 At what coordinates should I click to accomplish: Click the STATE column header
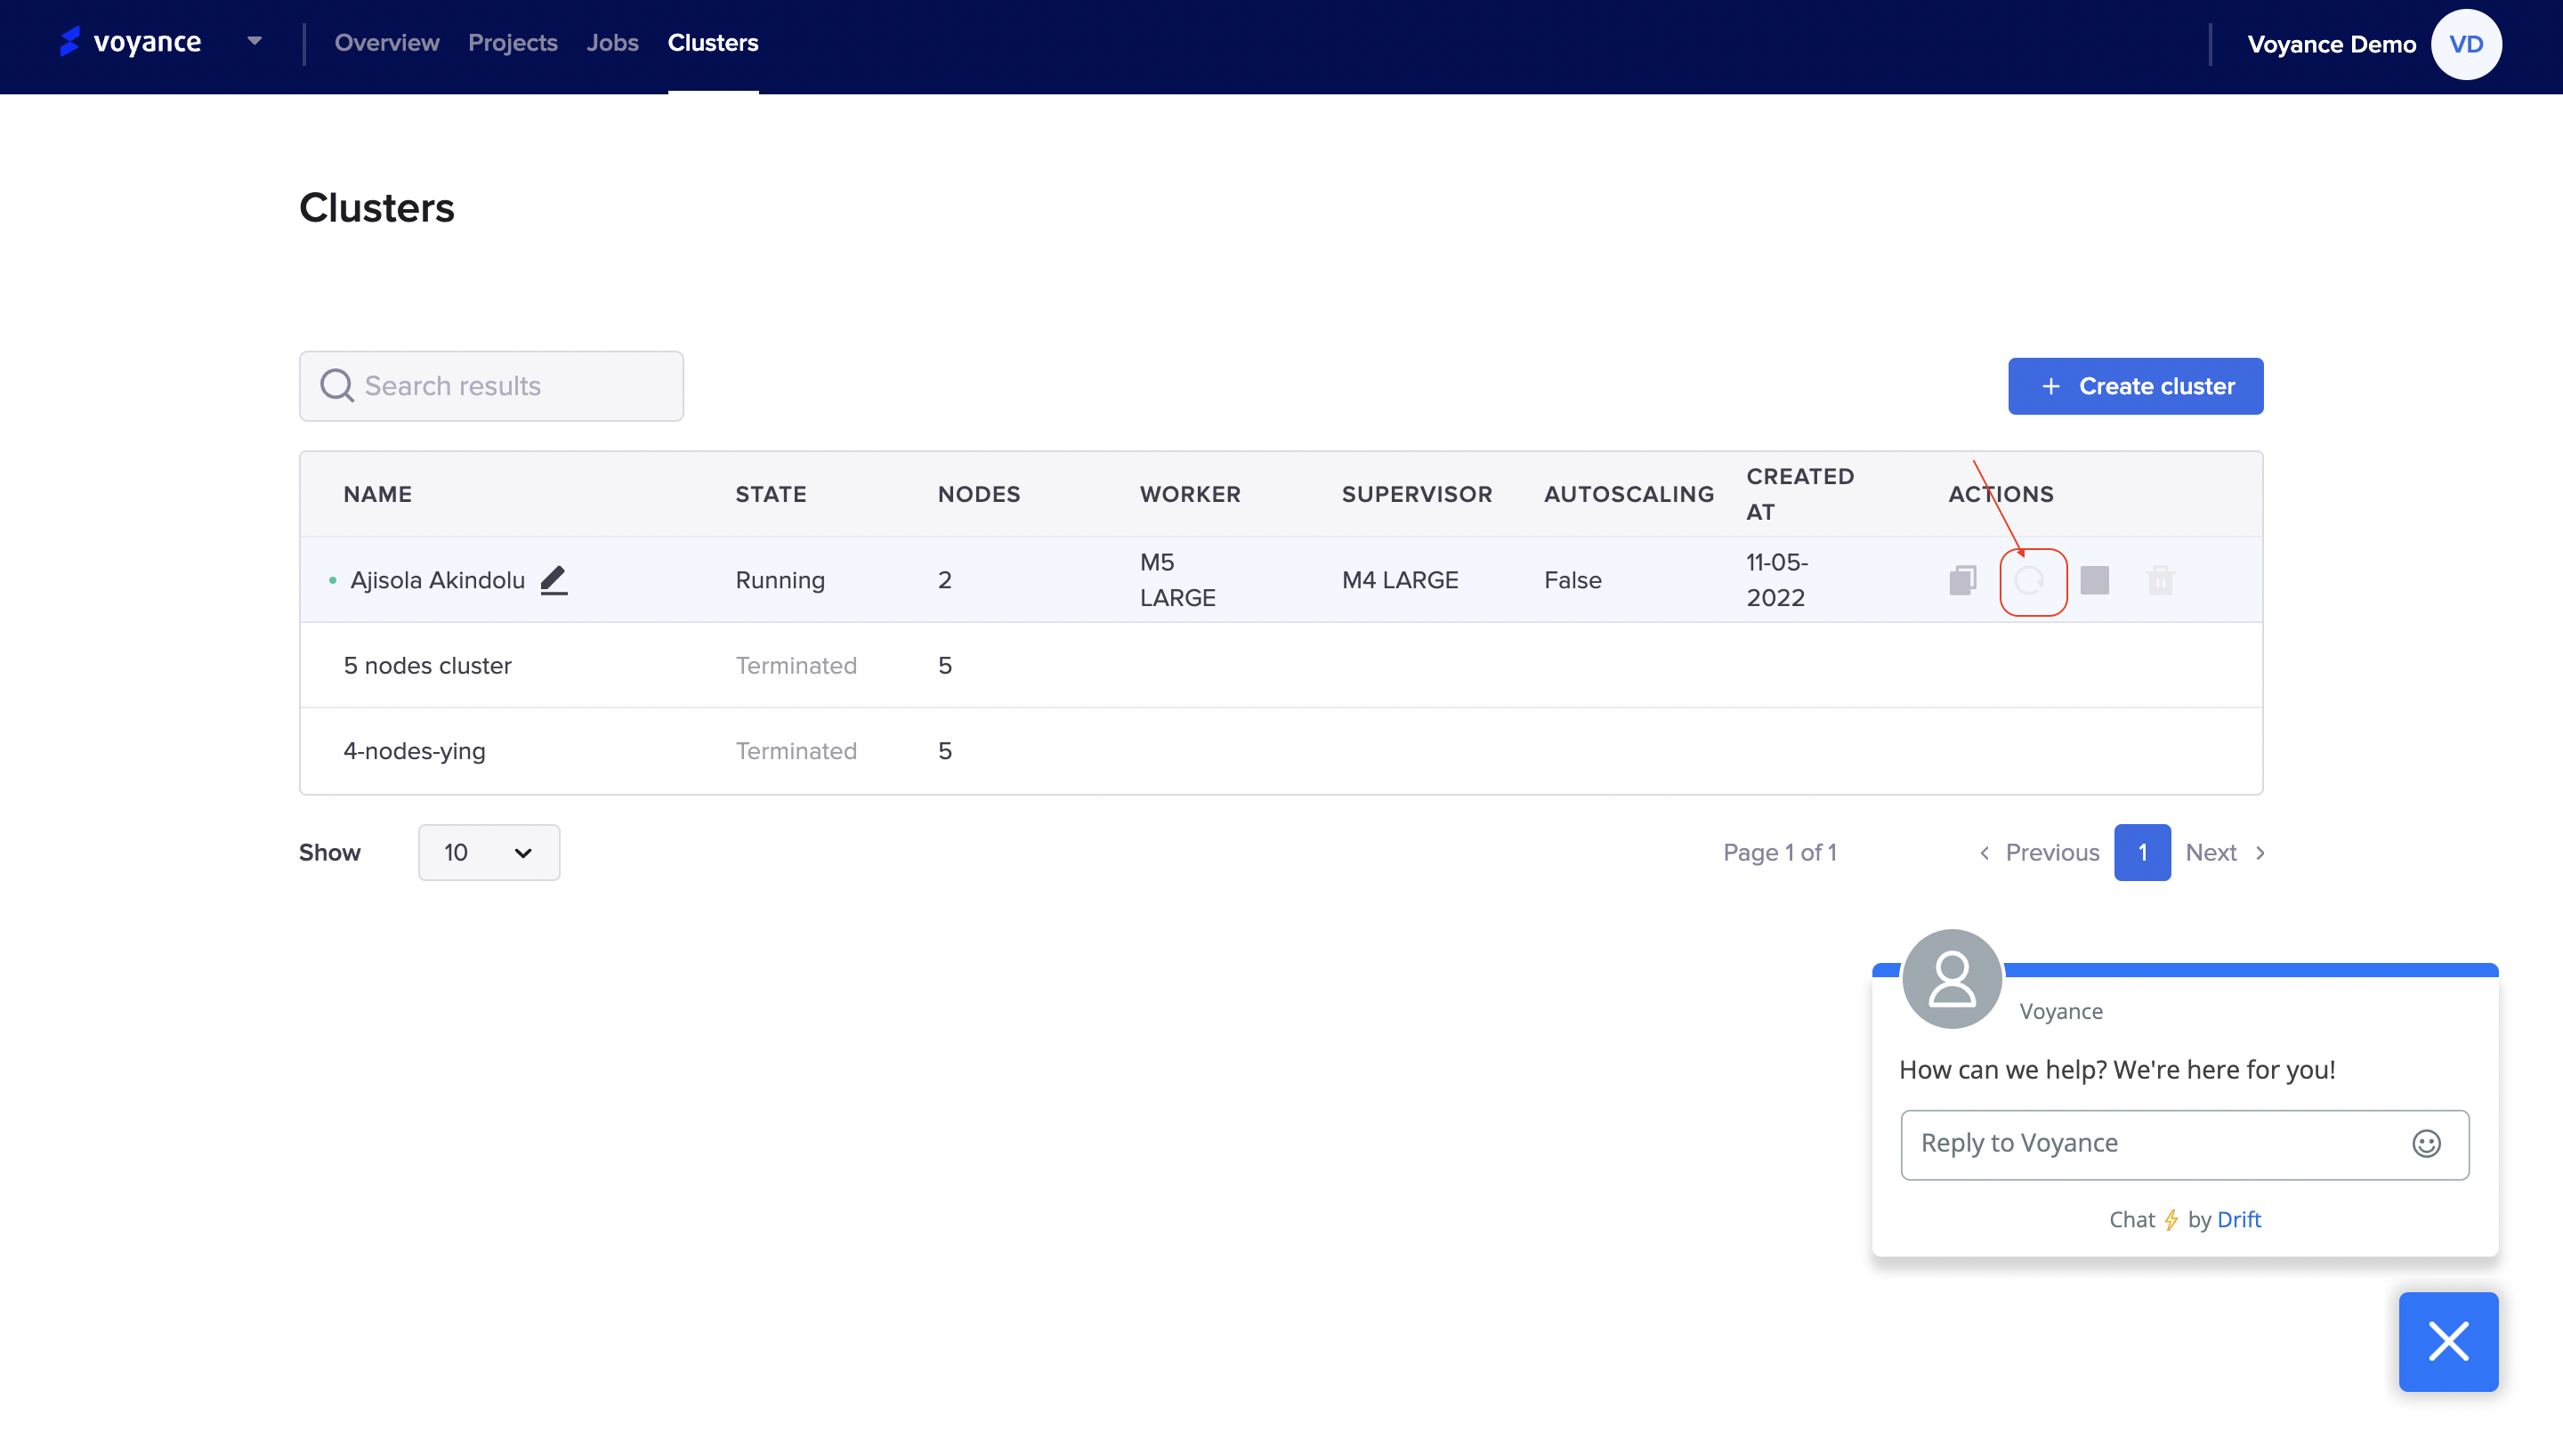coord(771,494)
